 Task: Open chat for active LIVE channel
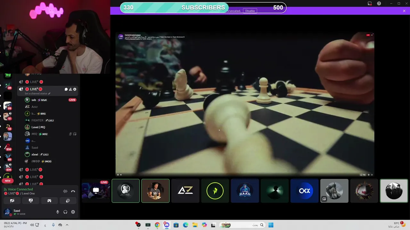click(66, 89)
